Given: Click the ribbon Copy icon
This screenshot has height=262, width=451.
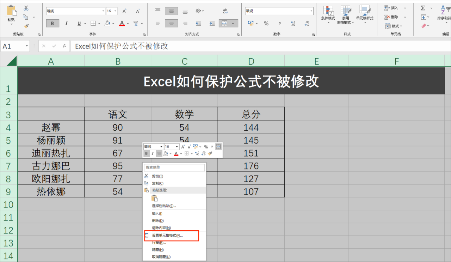Looking at the screenshot, I should (25, 17).
